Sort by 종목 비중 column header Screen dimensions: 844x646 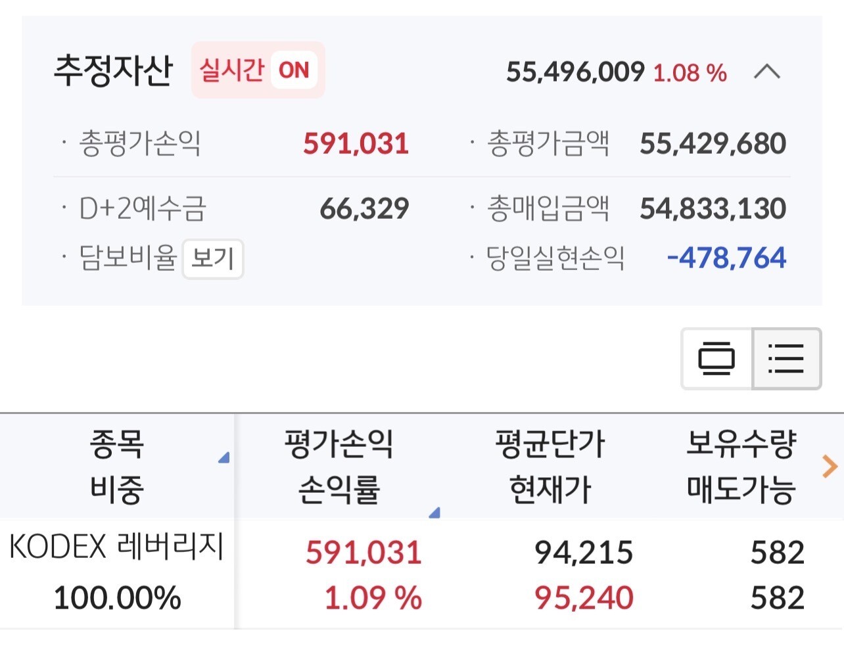tap(116, 466)
